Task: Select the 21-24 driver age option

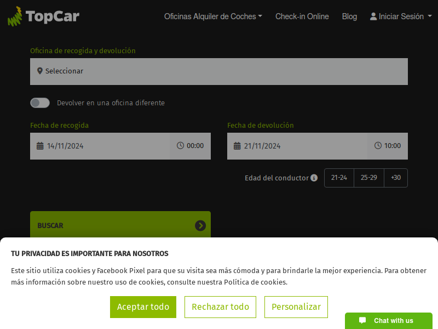Action: [339, 178]
